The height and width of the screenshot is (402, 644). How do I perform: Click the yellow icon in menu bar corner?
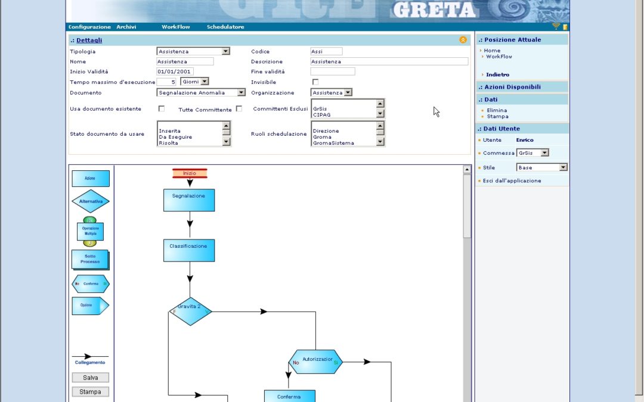(565, 27)
